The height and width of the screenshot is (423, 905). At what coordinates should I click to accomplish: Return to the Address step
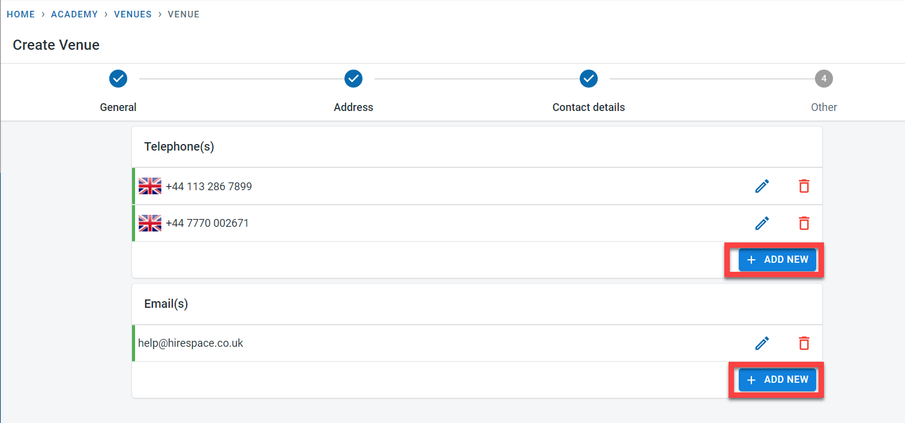click(353, 79)
